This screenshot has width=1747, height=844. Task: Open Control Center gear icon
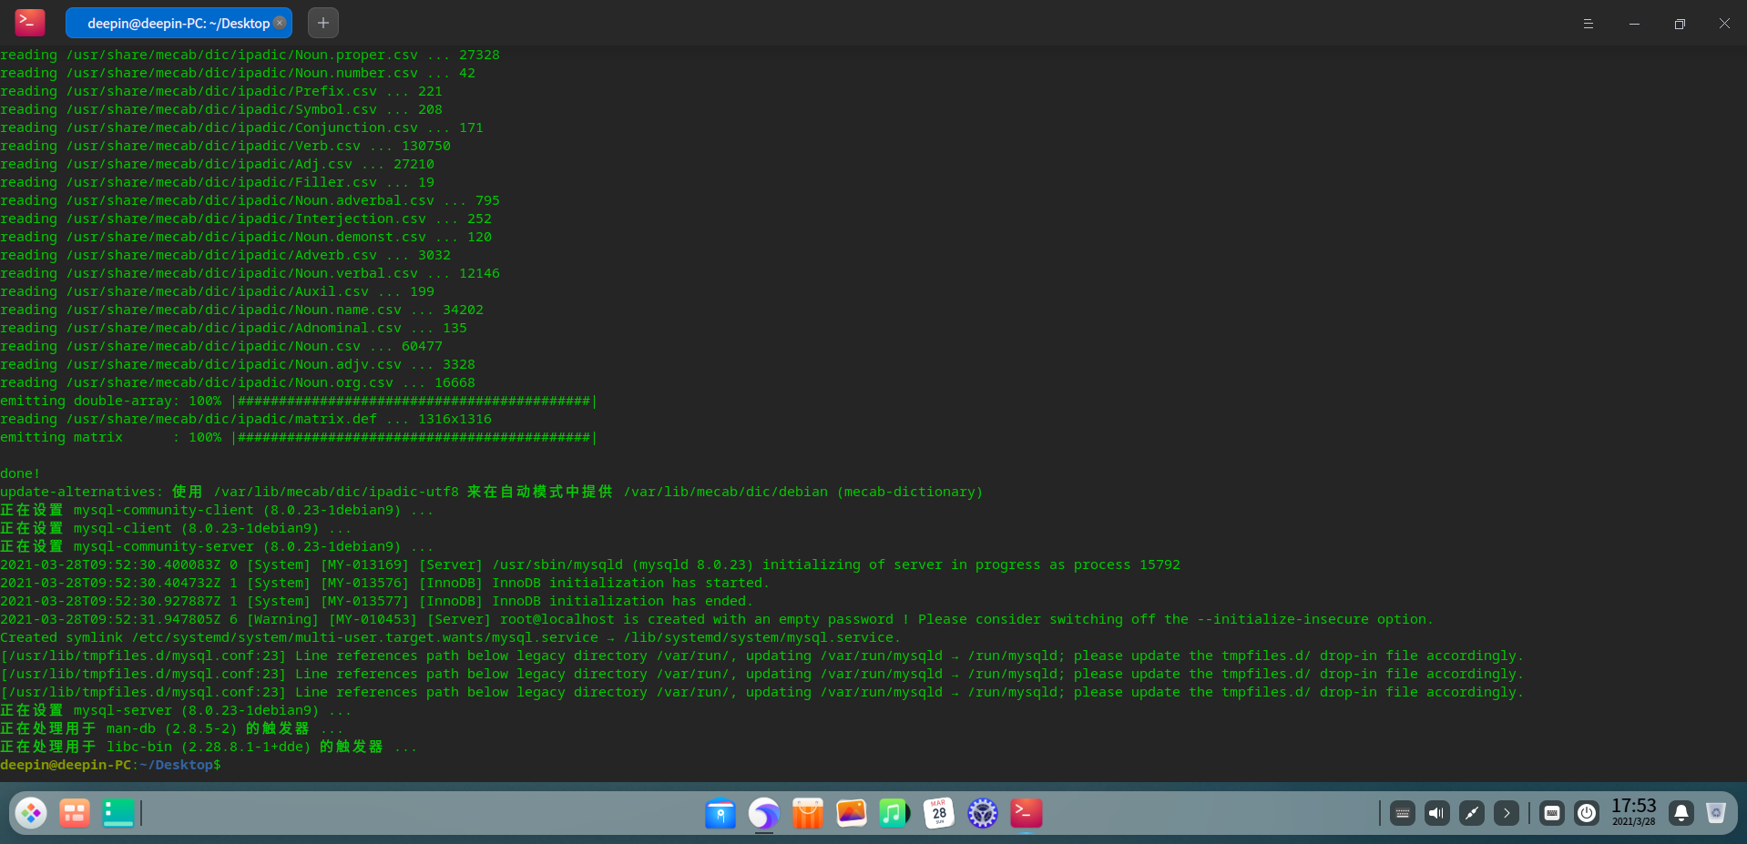pyautogui.click(x=982, y=813)
